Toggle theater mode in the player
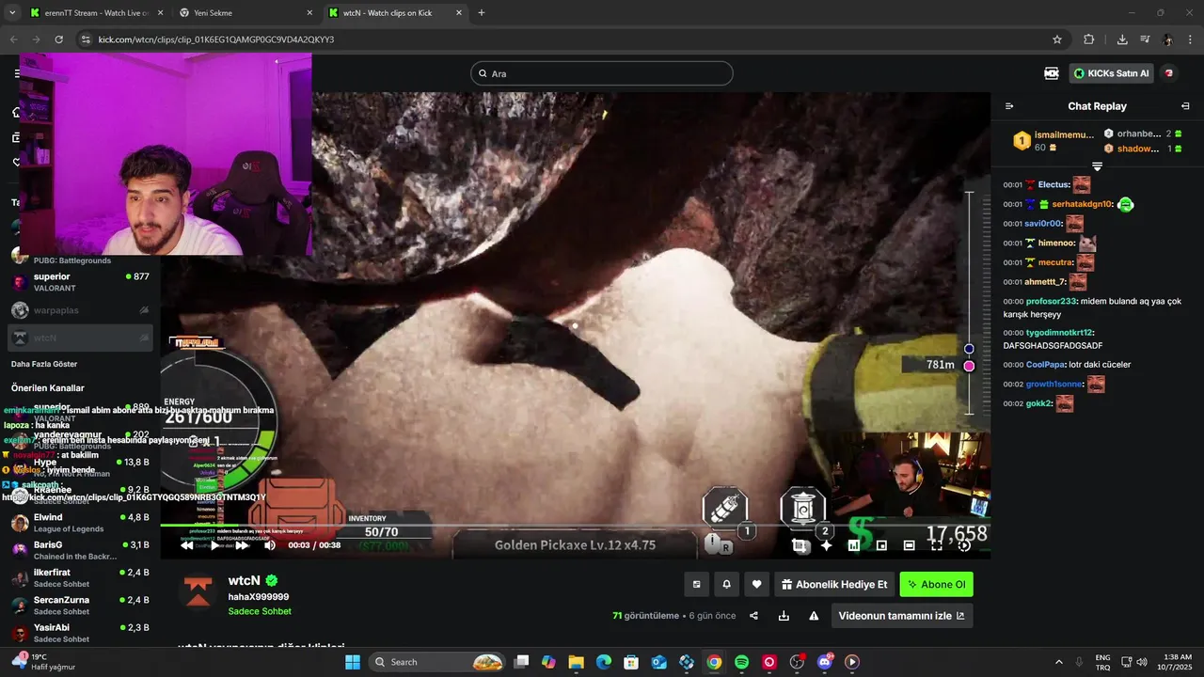Image resolution: width=1204 pixels, height=677 pixels. 909,545
